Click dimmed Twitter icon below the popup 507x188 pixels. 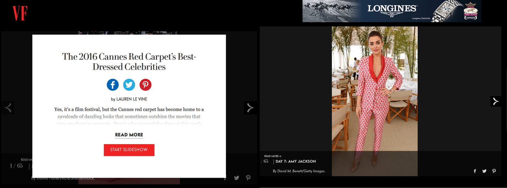pyautogui.click(x=236, y=178)
